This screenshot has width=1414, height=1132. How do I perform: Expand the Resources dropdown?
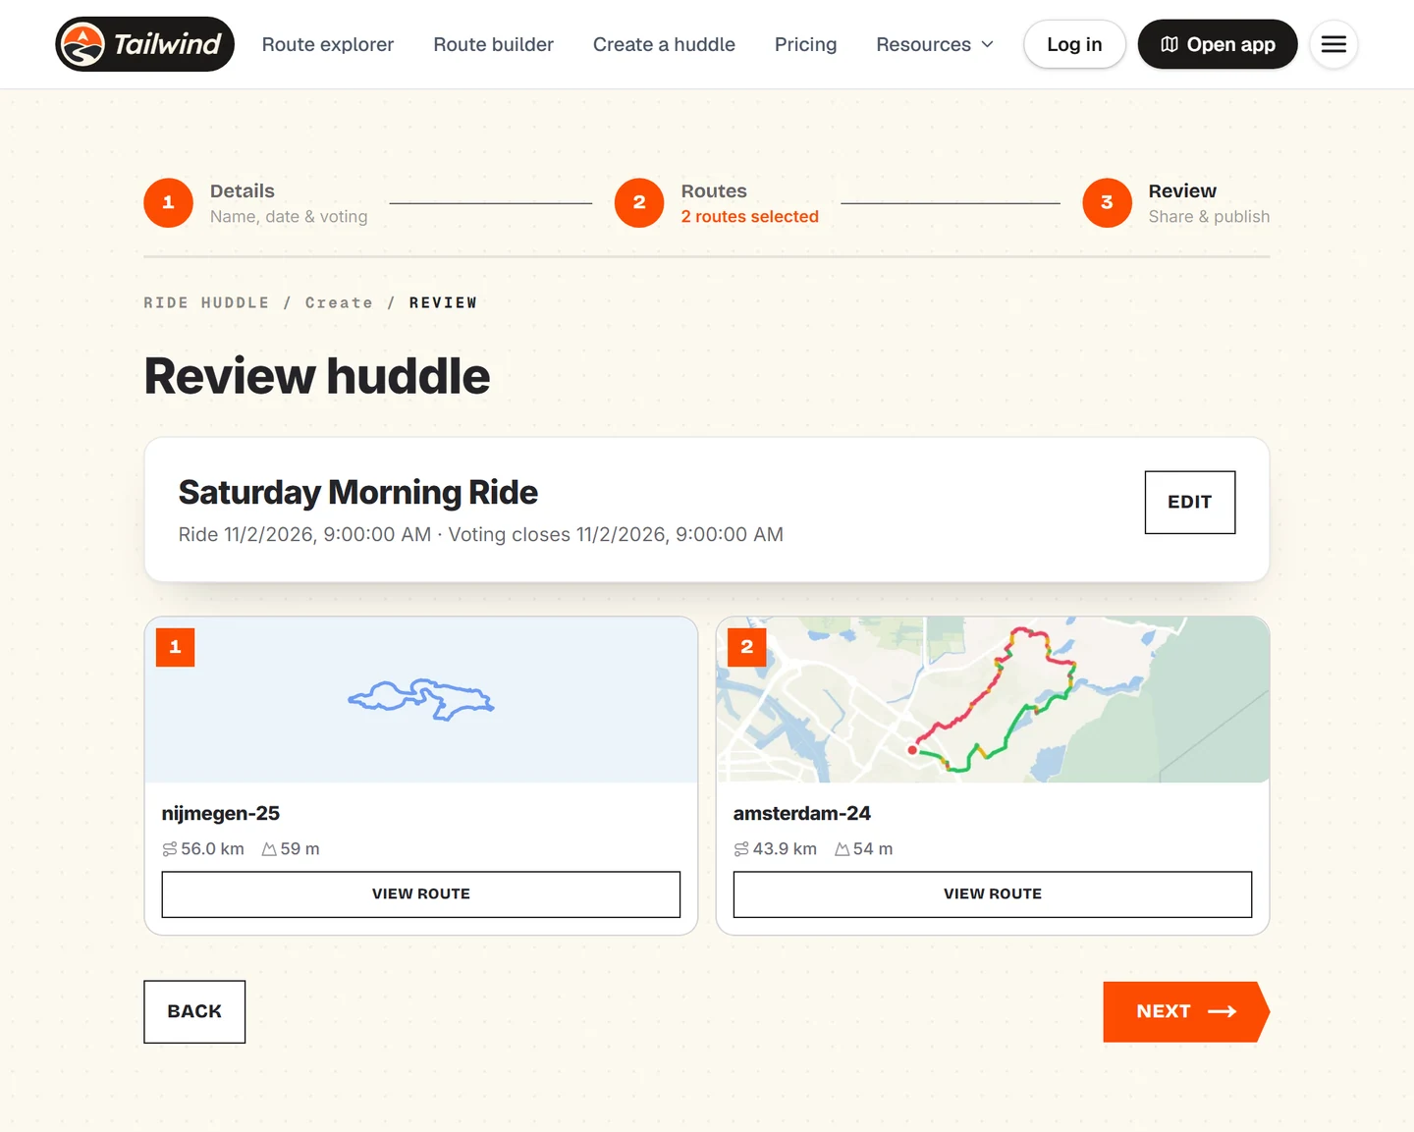pyautogui.click(x=935, y=44)
